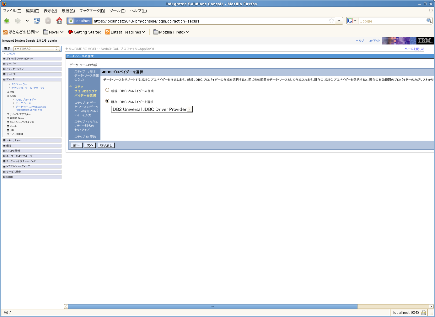Click into the Google search field
Image resolution: width=435 pixels, height=317 pixels.
coord(392,21)
